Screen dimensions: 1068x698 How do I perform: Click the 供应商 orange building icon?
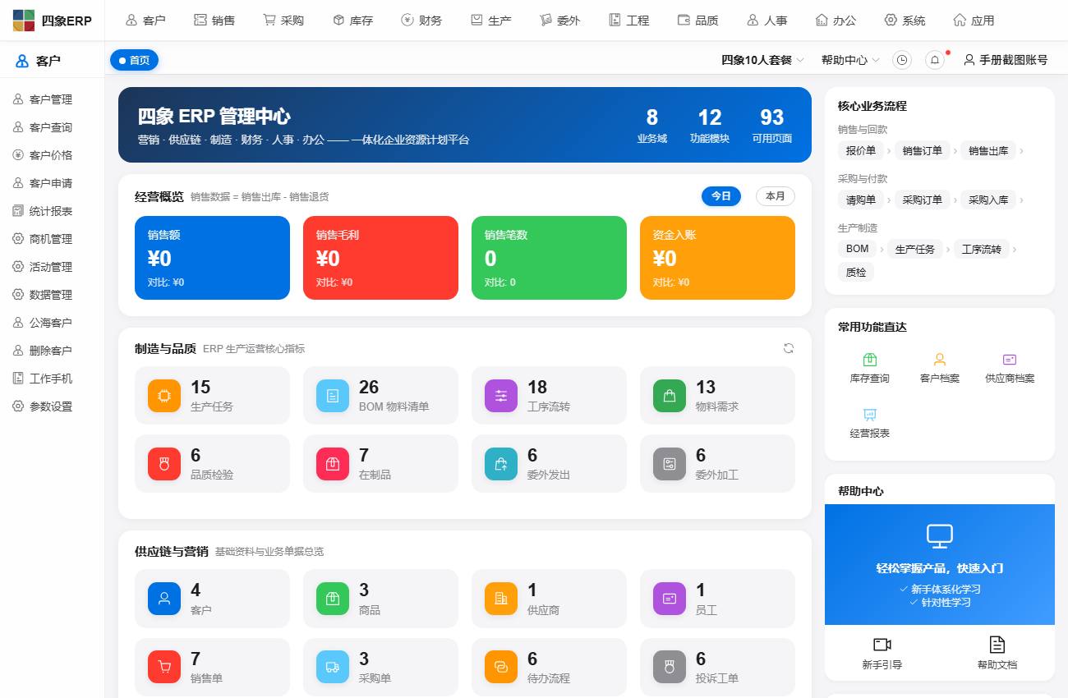501,599
